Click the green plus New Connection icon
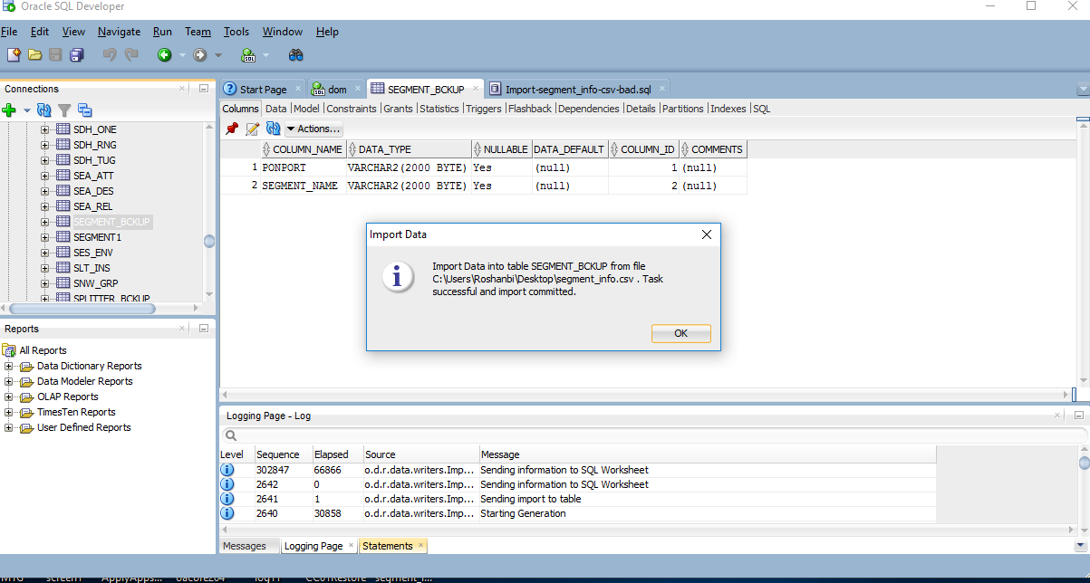 (9, 110)
